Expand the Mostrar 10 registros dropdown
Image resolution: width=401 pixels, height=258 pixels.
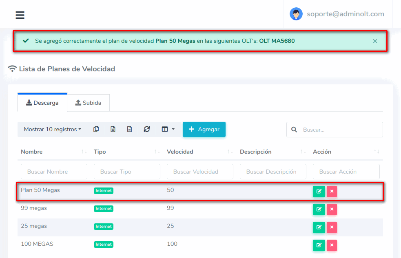(52, 129)
